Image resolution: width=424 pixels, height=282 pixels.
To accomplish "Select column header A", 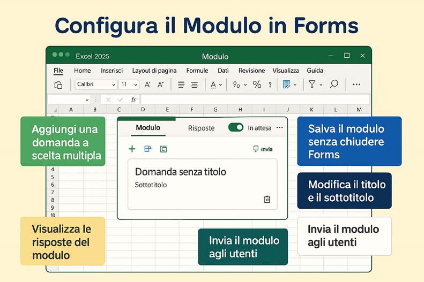I will (71, 110).
